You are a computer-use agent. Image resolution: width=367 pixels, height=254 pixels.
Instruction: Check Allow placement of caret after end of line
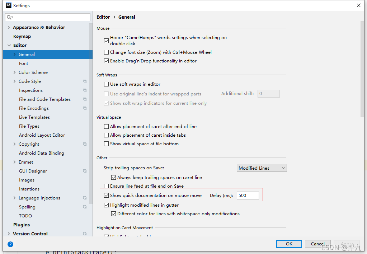point(106,126)
